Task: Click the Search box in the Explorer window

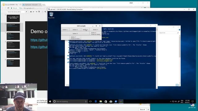Action: tap(169, 33)
